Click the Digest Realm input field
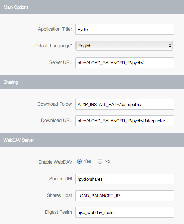 (x=125, y=212)
